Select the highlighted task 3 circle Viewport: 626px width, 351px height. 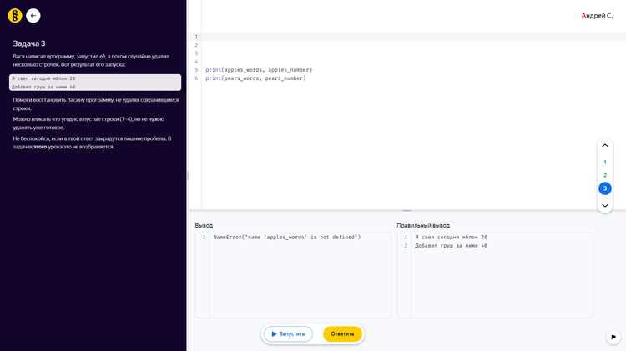pos(605,188)
